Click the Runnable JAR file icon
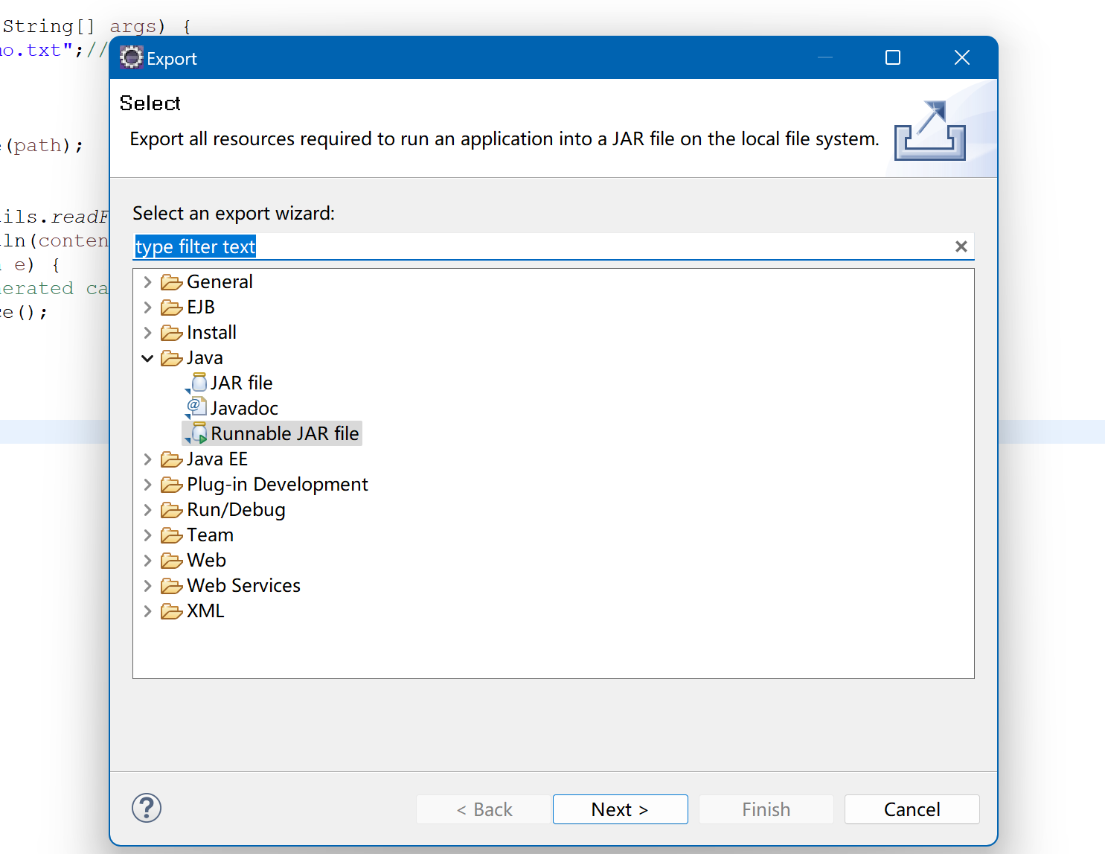Screen dimensions: 1105x854 [198, 433]
